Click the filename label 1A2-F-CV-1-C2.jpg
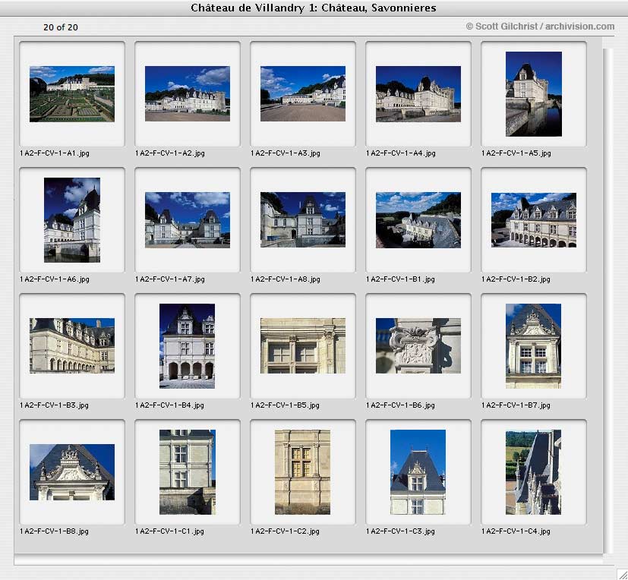Screen dimensions: 628x580 point(285,531)
